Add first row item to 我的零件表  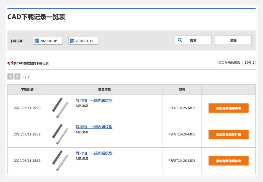click(228, 108)
